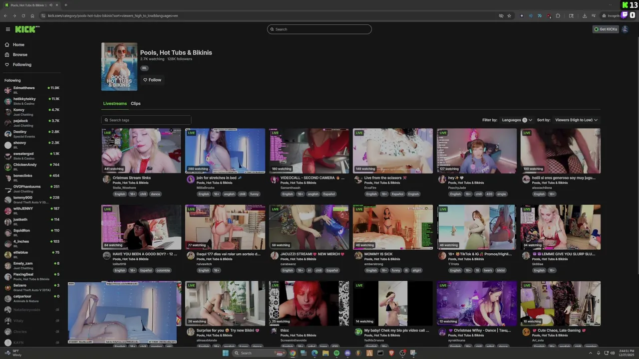Click the IRL category tag
Image resolution: width=639 pixels, height=359 pixels.
pos(144,68)
